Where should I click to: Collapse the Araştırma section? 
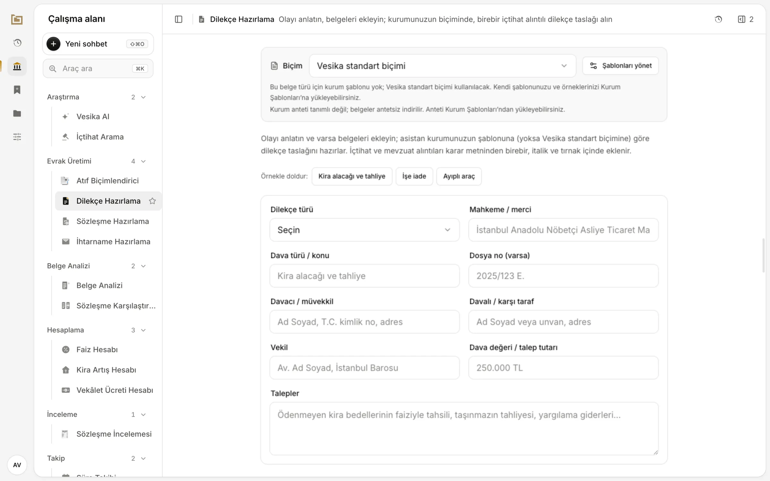[x=97, y=97]
